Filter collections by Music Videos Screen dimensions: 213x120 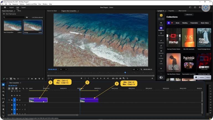tap(205, 23)
